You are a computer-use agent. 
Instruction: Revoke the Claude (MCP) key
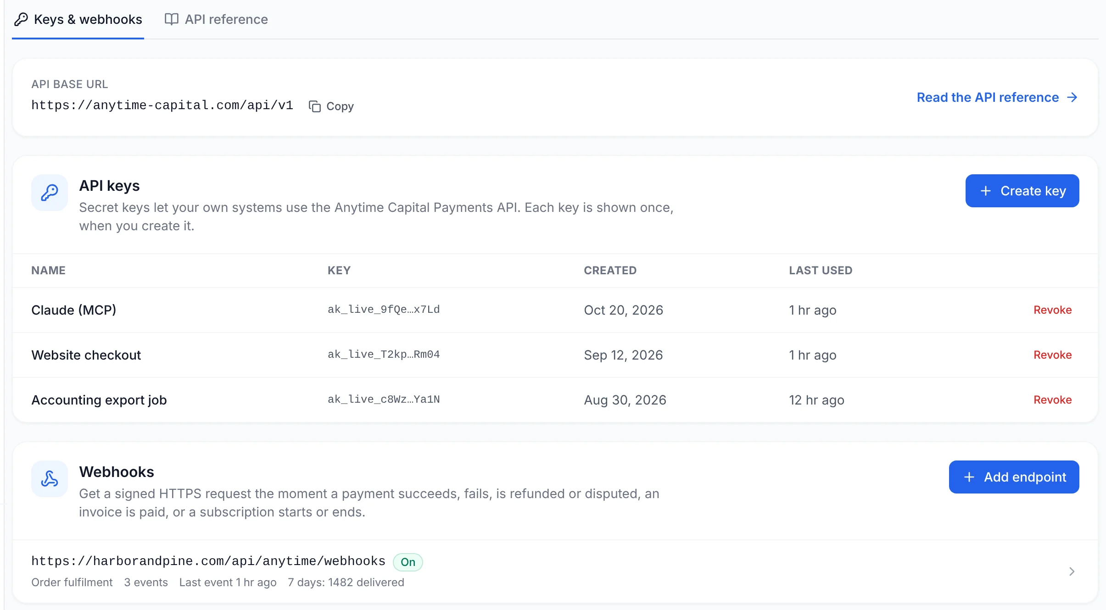point(1052,310)
